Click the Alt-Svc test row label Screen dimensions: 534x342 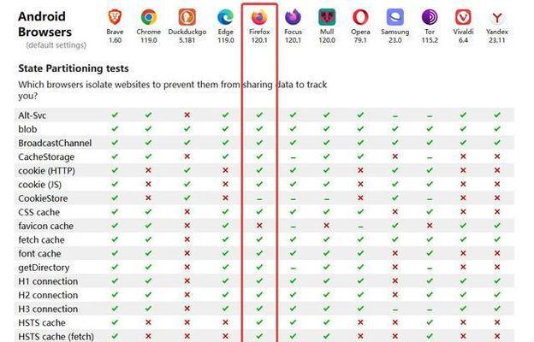pos(32,115)
